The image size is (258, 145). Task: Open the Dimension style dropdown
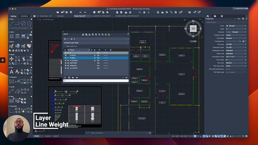(x=236, y=48)
